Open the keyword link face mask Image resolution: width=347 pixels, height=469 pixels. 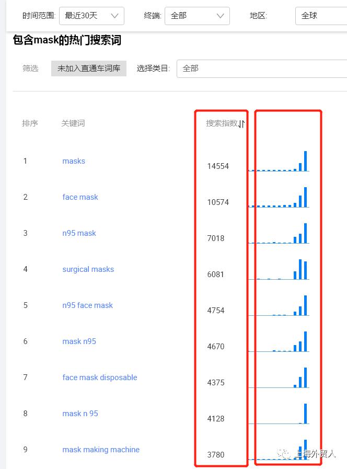pyautogui.click(x=80, y=197)
